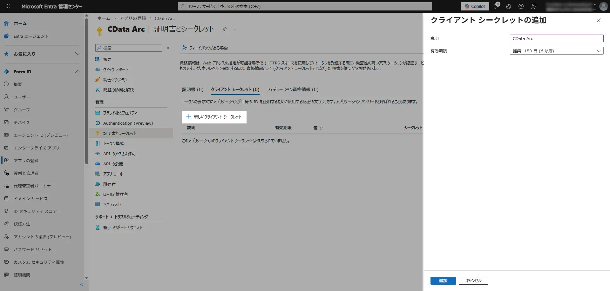This screenshot has width=610, height=291.
Task: Open portal settings gear
Action: tap(508, 6)
